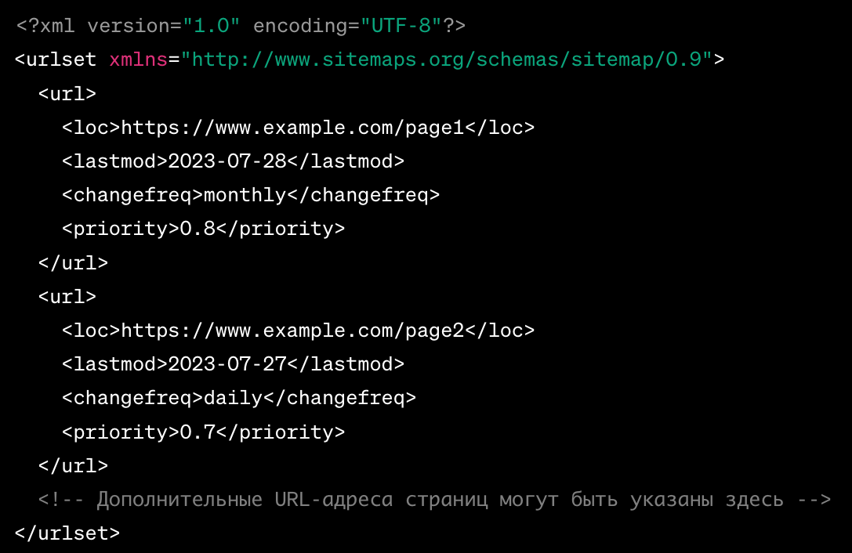Click the xmlns attribute name
The height and width of the screenshot is (553, 852).
point(139,60)
